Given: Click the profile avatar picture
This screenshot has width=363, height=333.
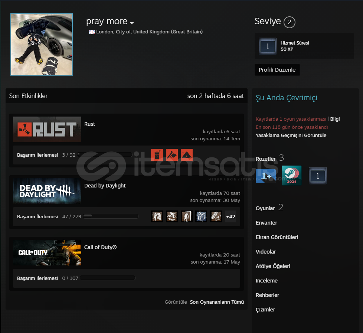Looking at the screenshot, I should point(42,45).
